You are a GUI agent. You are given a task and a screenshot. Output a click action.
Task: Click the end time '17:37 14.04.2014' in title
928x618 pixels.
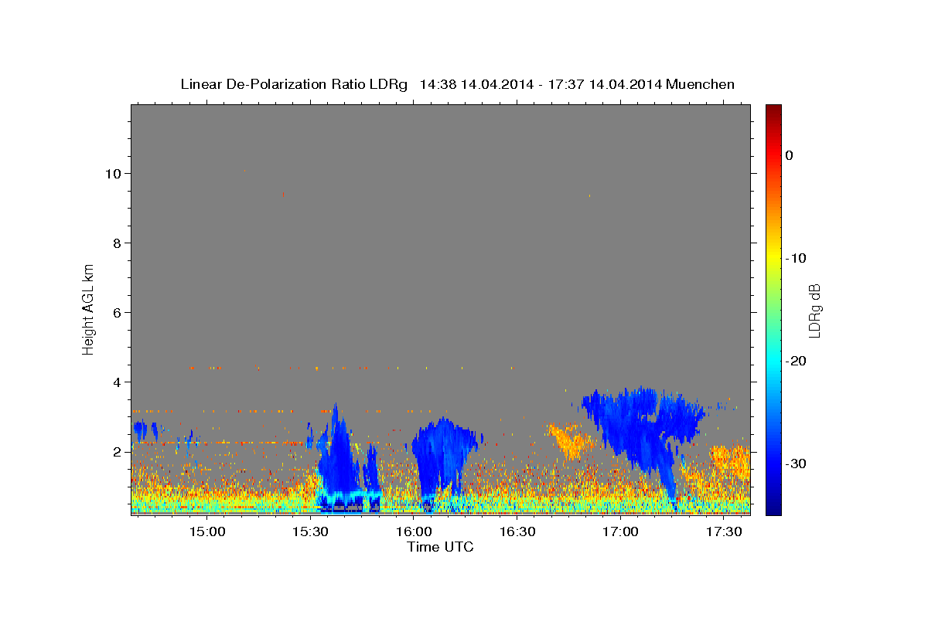click(604, 84)
